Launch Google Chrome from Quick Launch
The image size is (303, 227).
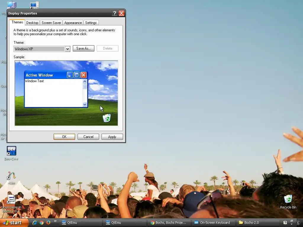tap(41, 223)
